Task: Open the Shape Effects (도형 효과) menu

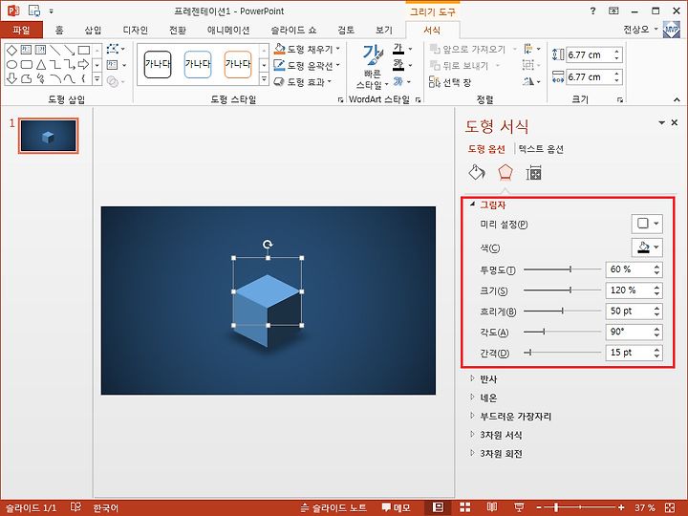Action: tap(302, 82)
